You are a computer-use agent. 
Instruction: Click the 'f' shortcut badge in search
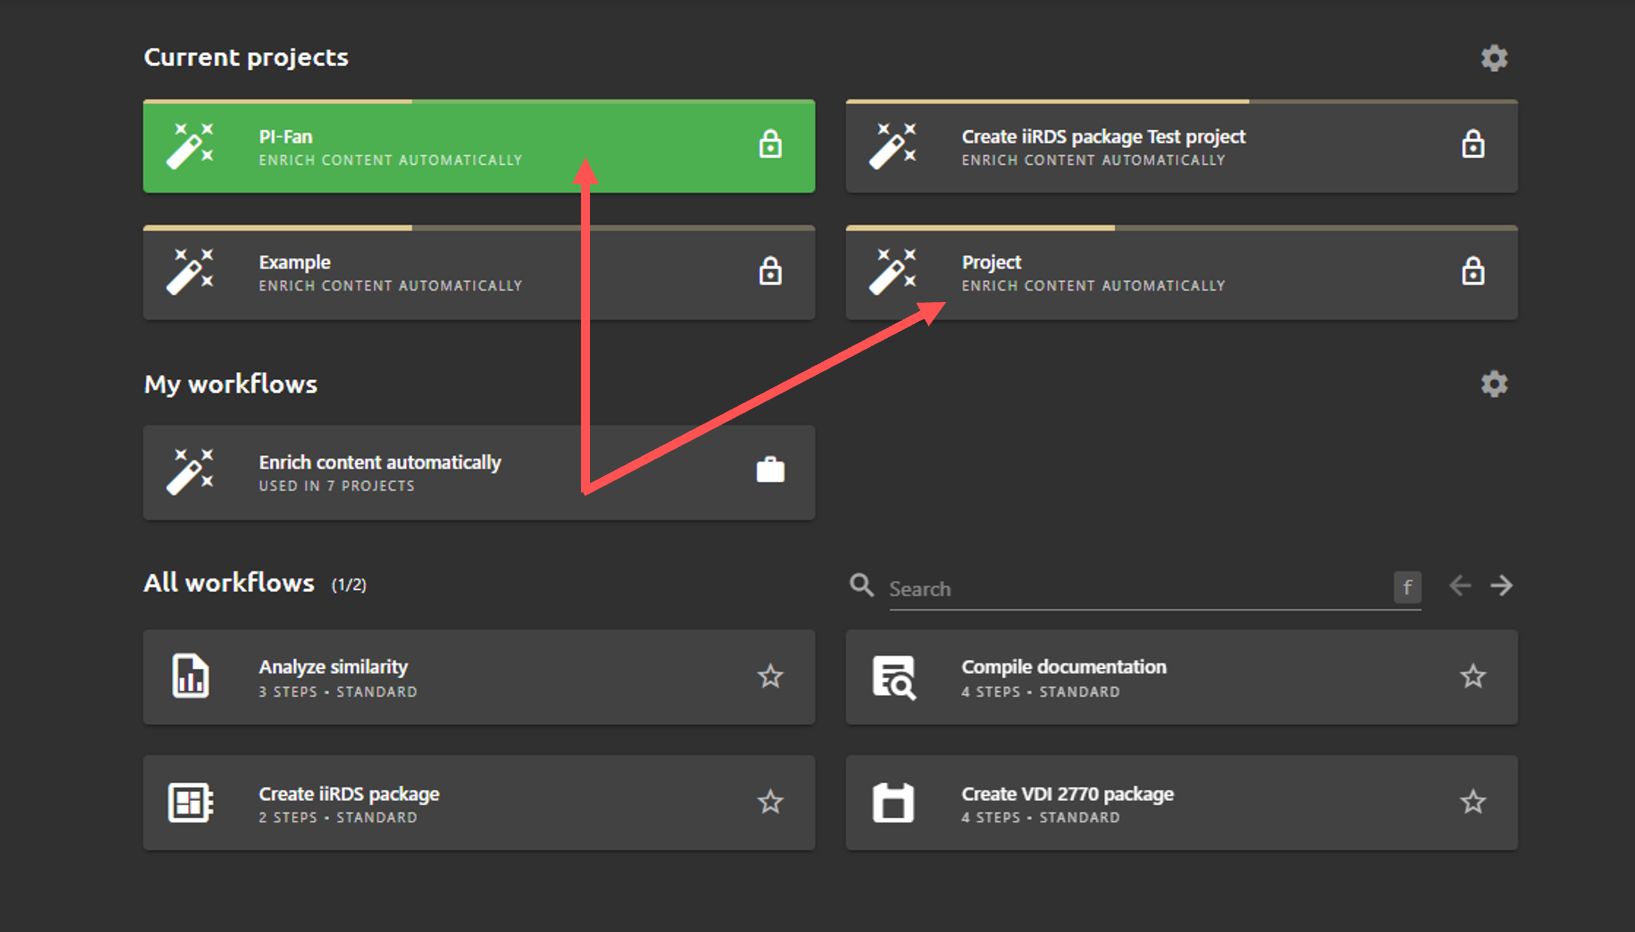[1407, 587]
